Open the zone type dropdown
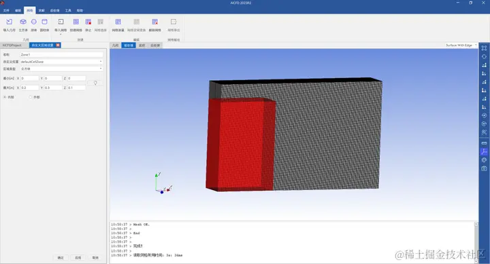 (61, 69)
